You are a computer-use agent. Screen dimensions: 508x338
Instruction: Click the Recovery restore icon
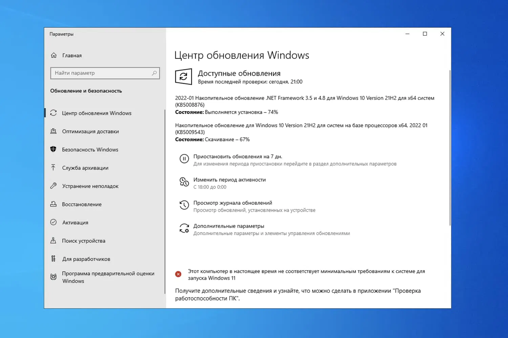pyautogui.click(x=54, y=204)
